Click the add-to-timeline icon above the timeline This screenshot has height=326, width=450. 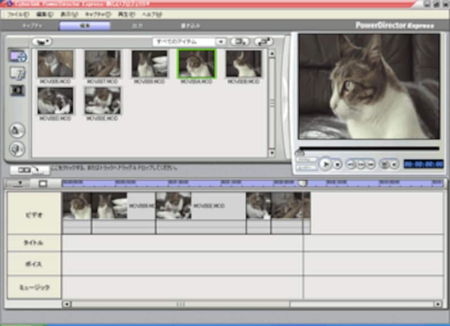(x=29, y=169)
